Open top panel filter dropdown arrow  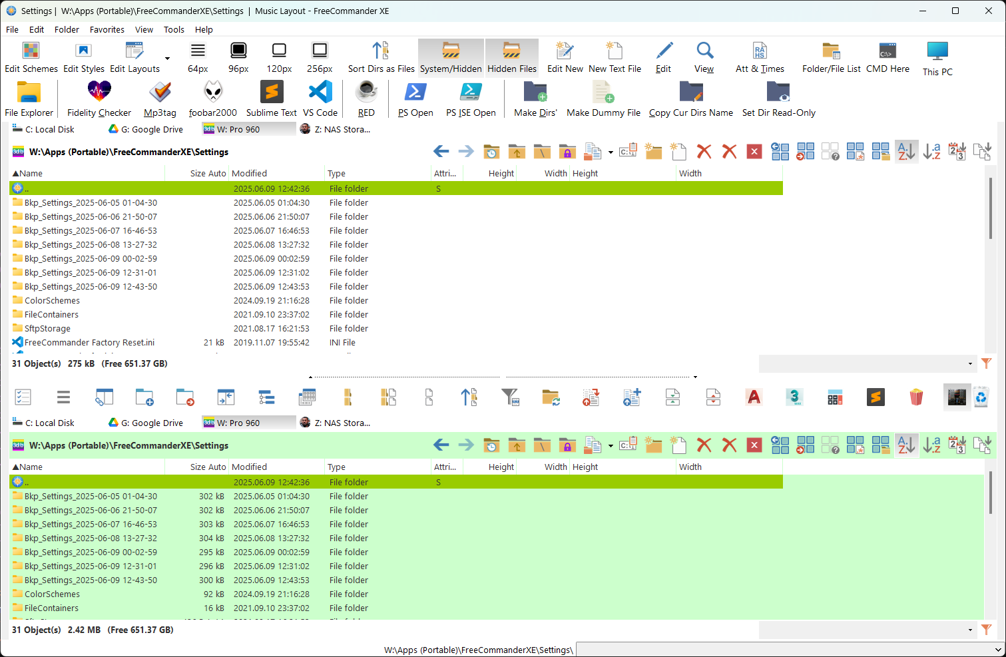(970, 363)
